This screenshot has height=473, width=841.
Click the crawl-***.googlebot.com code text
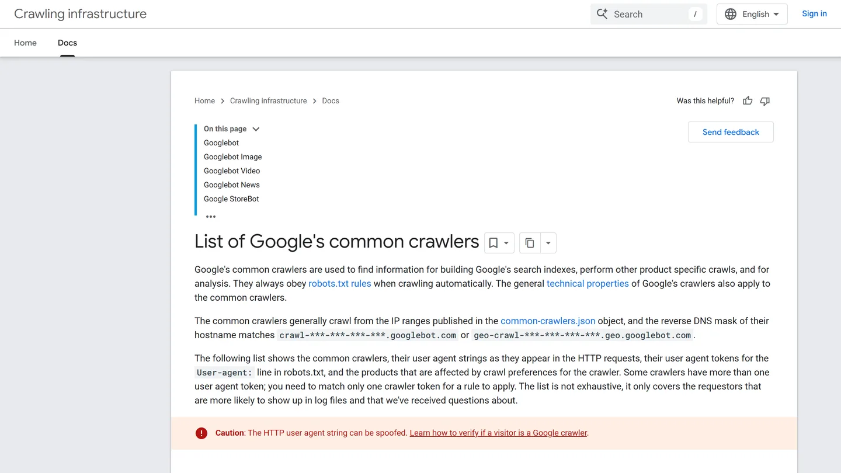[x=367, y=335]
